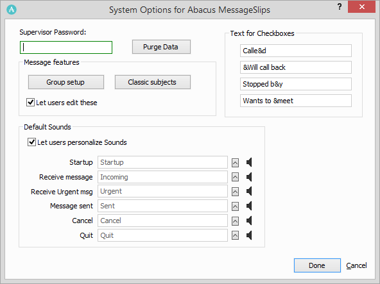The width and height of the screenshot is (380, 284).
Task: Open sound picker arrow for Receive Urgent msg
Action: [235, 192]
